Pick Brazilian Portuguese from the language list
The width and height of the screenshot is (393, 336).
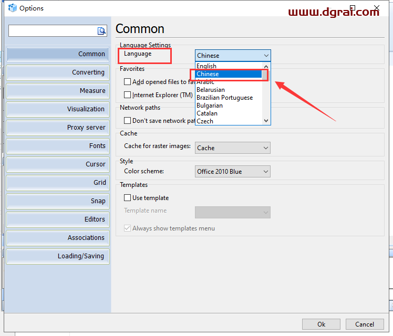pos(228,98)
